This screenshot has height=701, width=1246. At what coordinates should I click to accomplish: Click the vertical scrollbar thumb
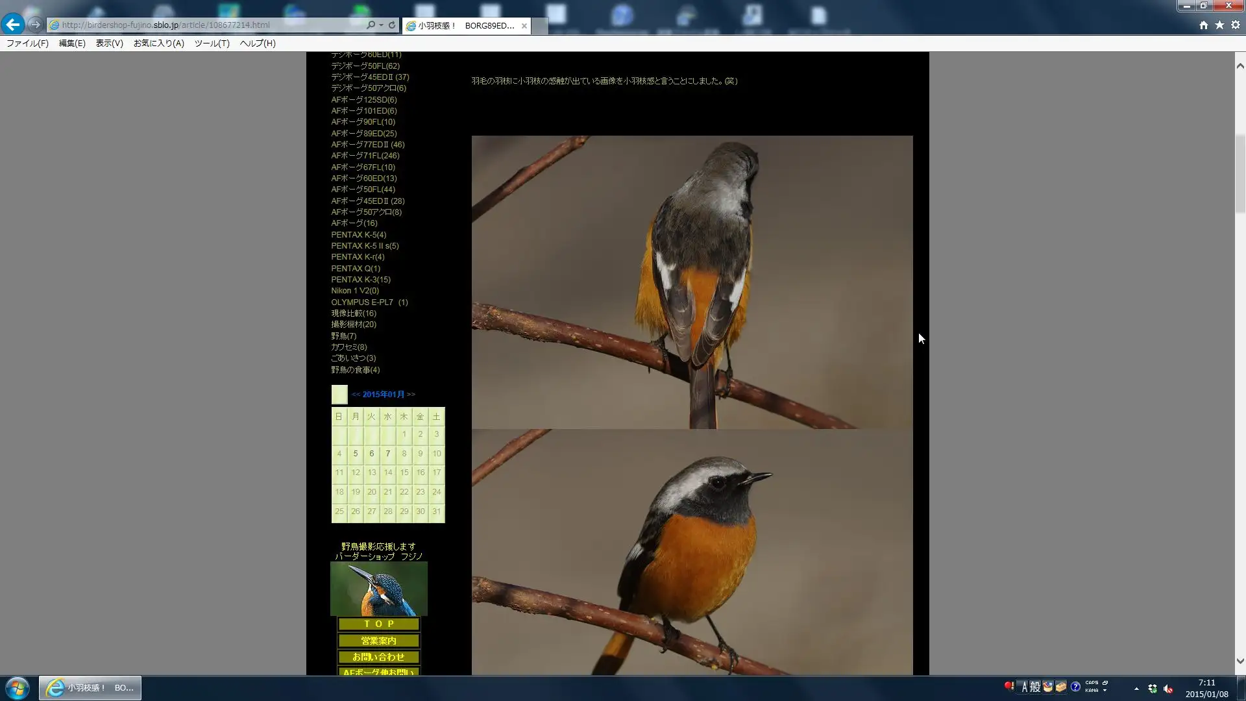pos(1240,174)
